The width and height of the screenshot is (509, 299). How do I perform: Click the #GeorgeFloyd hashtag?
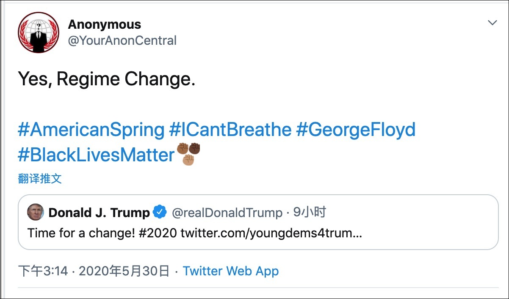(x=356, y=130)
